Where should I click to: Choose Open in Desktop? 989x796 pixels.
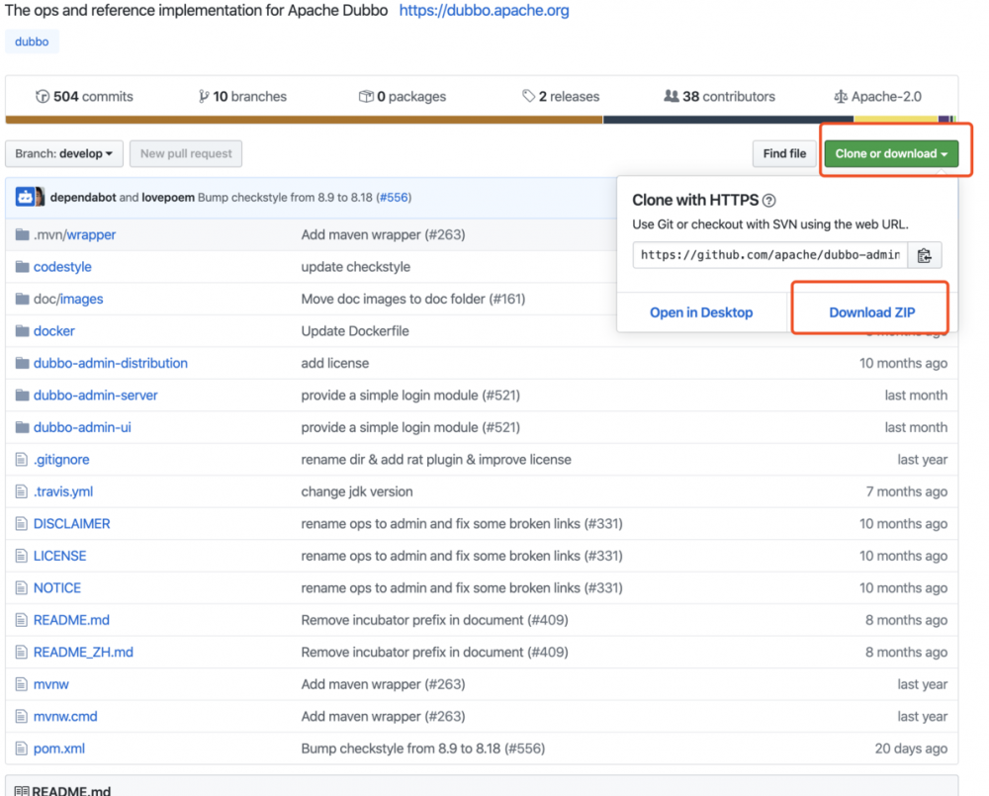point(701,312)
